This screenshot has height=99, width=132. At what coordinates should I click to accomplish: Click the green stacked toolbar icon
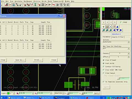pyautogui.click(x=35, y=5)
